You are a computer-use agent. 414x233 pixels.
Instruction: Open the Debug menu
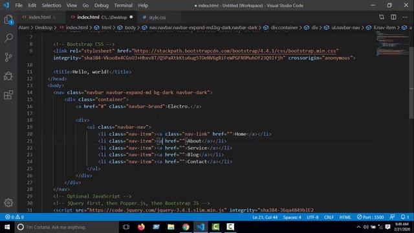102,5
